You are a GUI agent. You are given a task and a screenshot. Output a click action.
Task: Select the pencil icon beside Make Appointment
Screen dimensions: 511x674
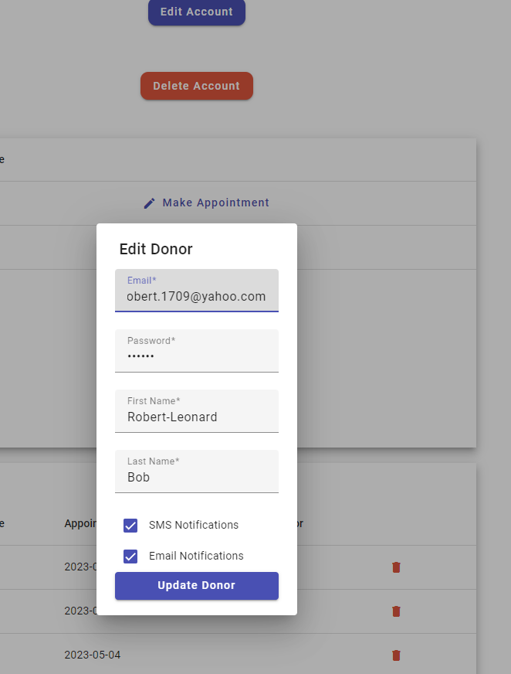(149, 203)
